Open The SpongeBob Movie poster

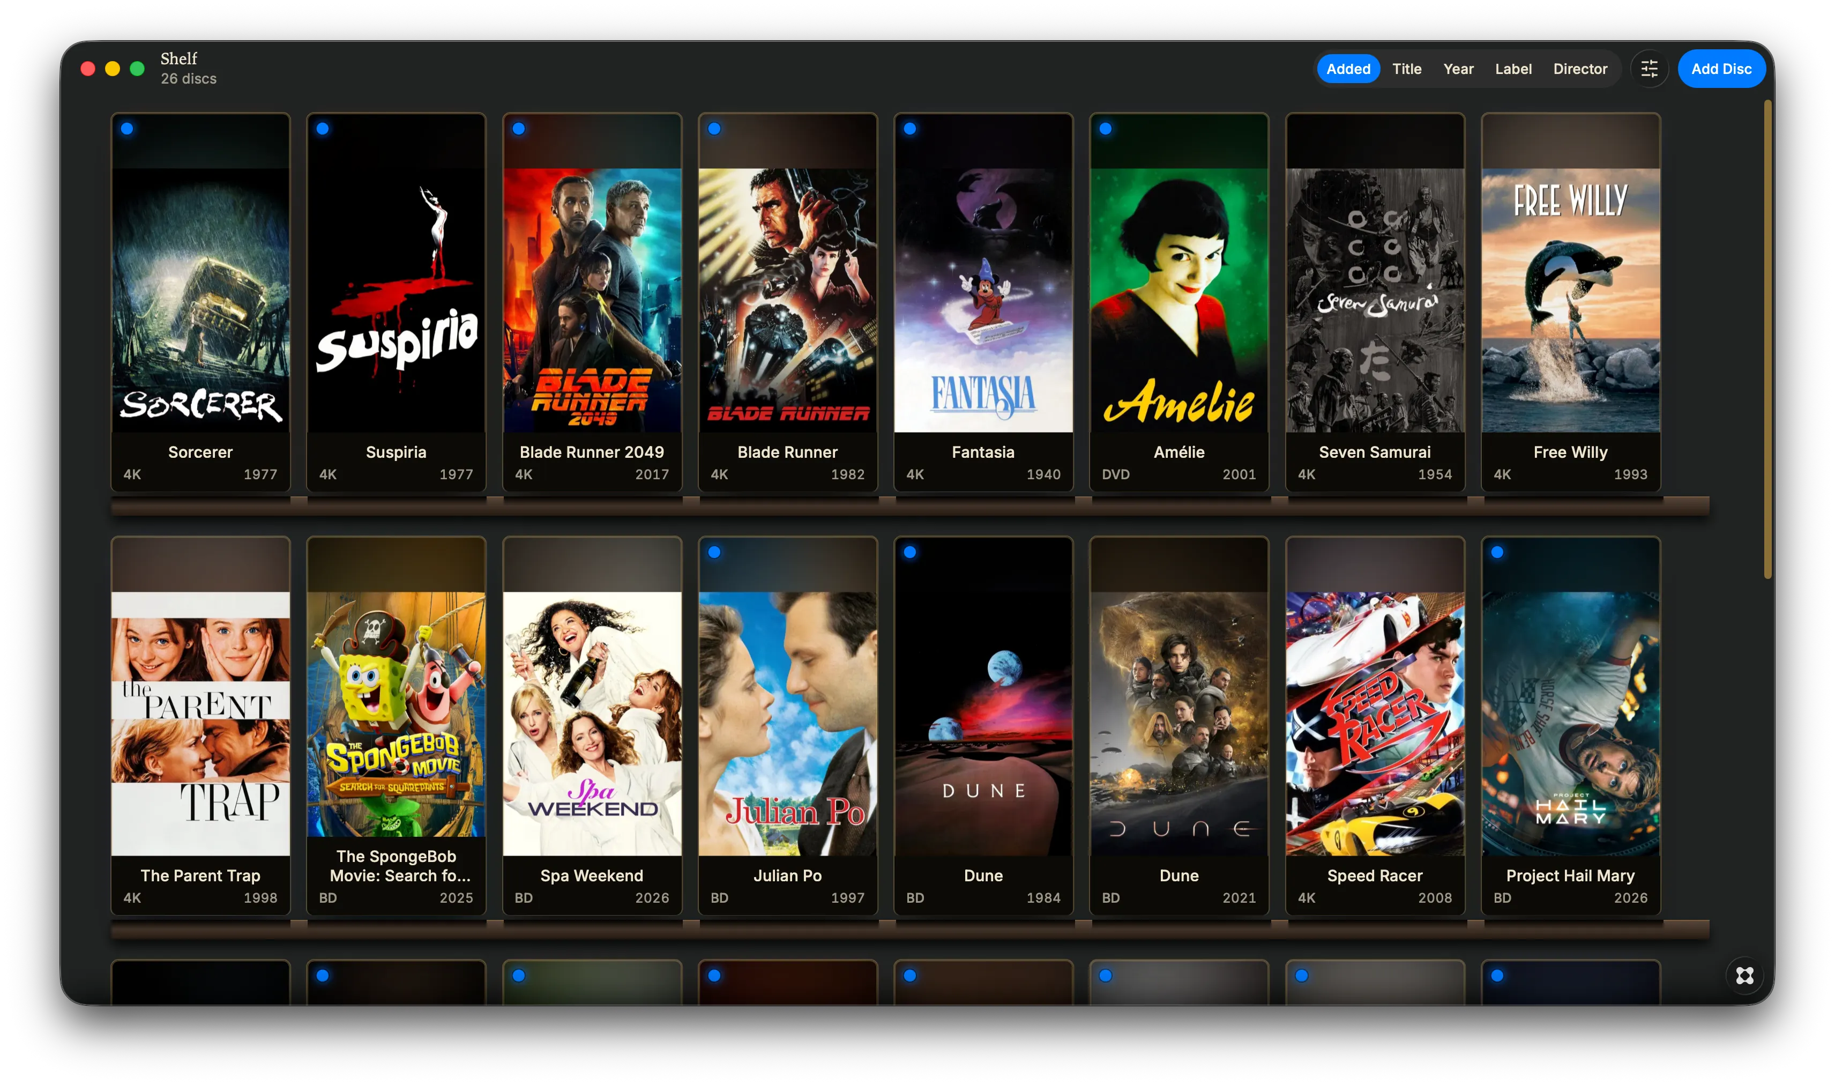pyautogui.click(x=396, y=714)
